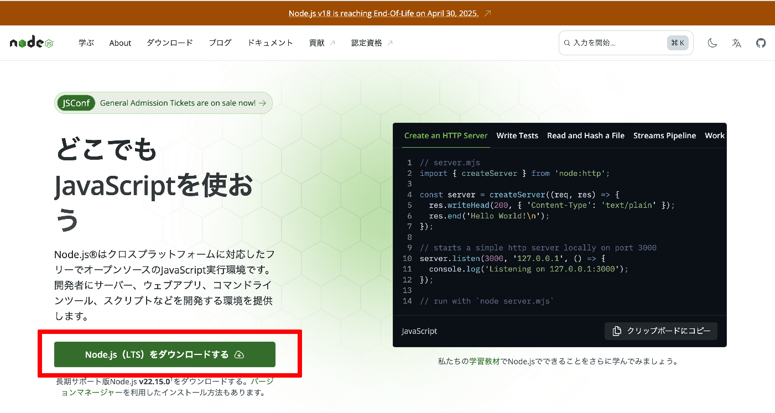The height and width of the screenshot is (413, 775).
Task: Open the GitHub icon link
Action: click(x=761, y=43)
